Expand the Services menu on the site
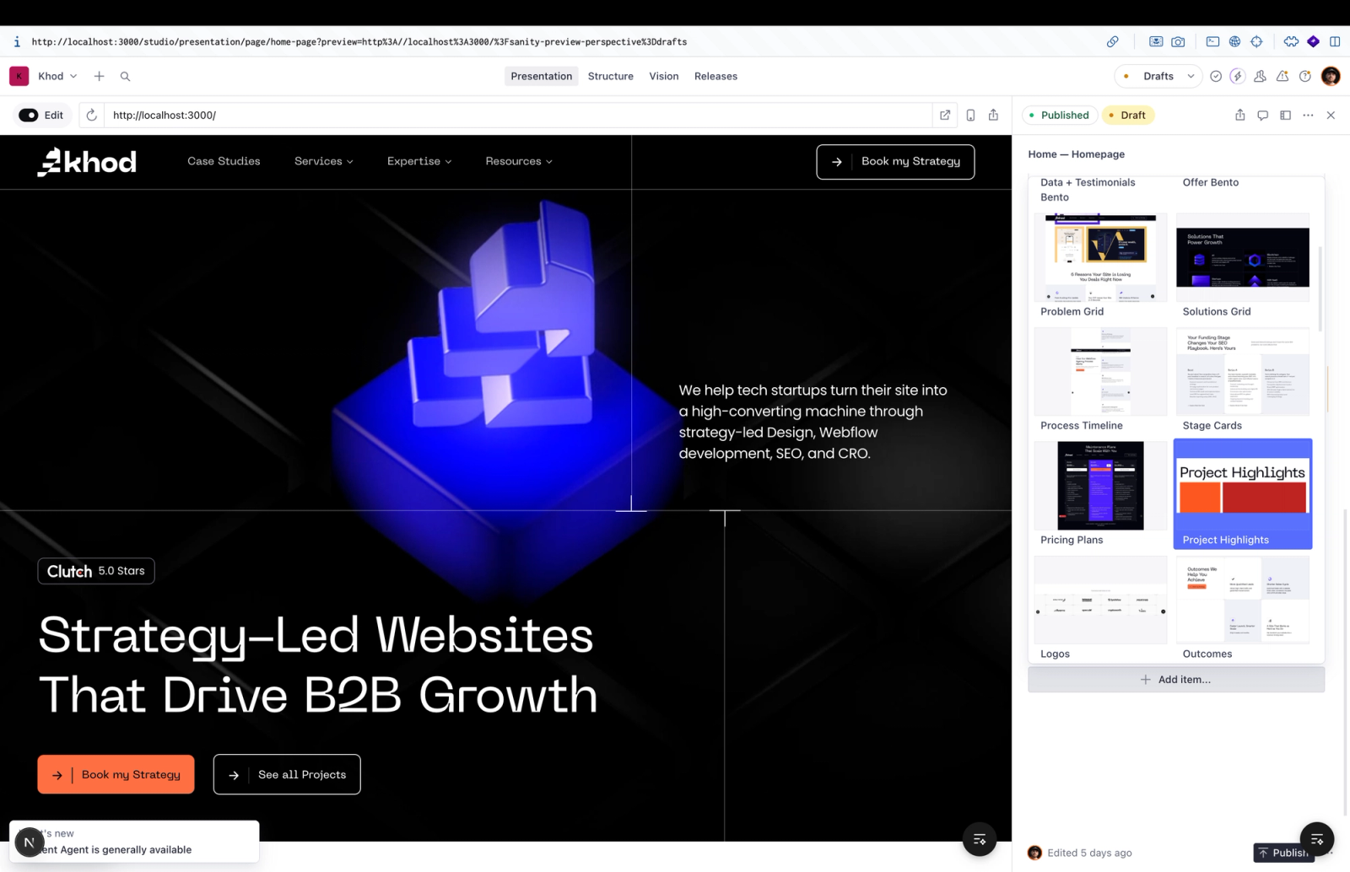1350x872 pixels. (323, 161)
